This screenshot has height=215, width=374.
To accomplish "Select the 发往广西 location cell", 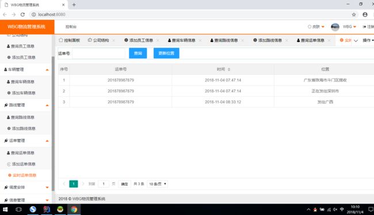I will (x=325, y=102).
